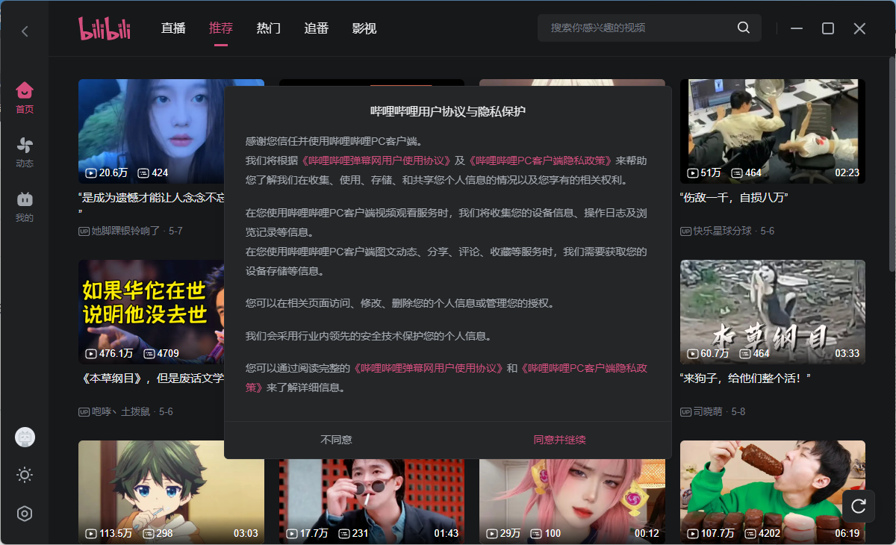
Task: Click the search input field
Action: 635,27
